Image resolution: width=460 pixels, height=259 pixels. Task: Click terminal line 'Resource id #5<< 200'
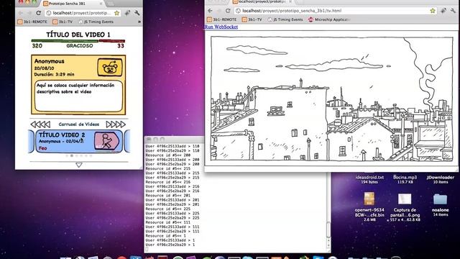point(168,155)
